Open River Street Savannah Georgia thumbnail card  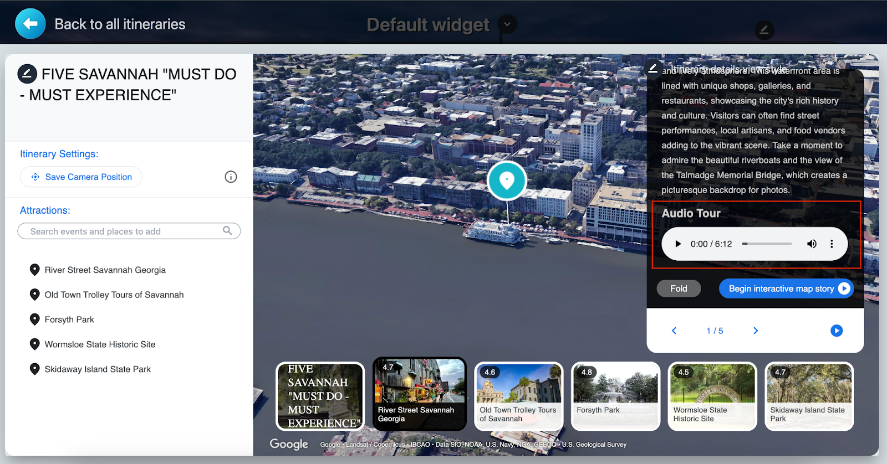(x=420, y=394)
